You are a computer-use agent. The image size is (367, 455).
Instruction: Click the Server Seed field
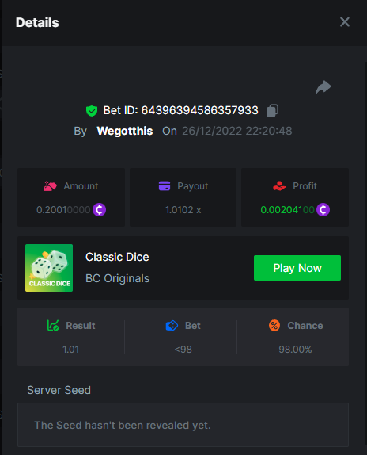[183, 425]
